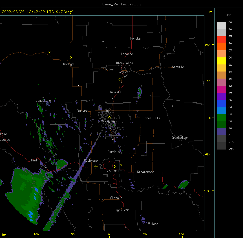
Task: Click the Vulcan city label
Action: pos(153,224)
